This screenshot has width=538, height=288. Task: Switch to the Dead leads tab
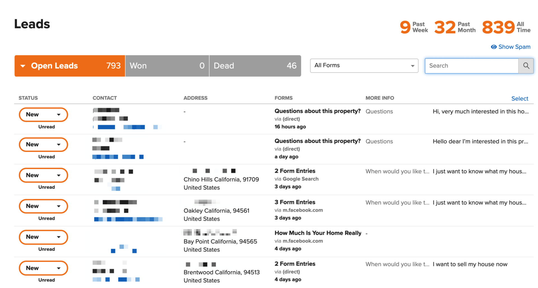click(x=255, y=66)
